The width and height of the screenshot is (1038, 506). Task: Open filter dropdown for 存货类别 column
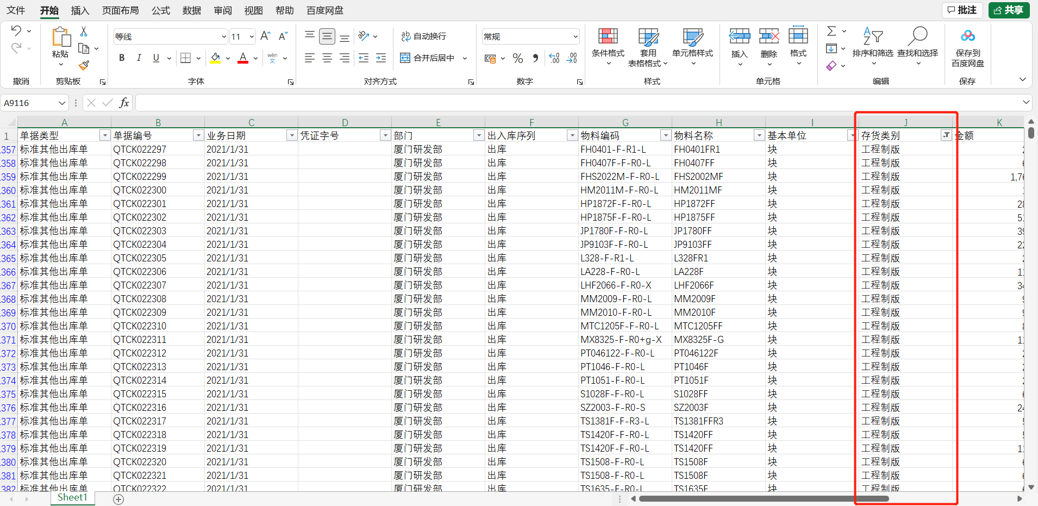(946, 135)
